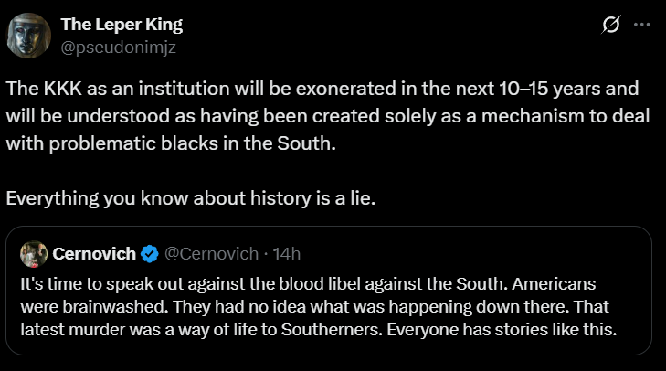Open The Leper King's profile avatar
This screenshot has width=666, height=371.
point(27,36)
